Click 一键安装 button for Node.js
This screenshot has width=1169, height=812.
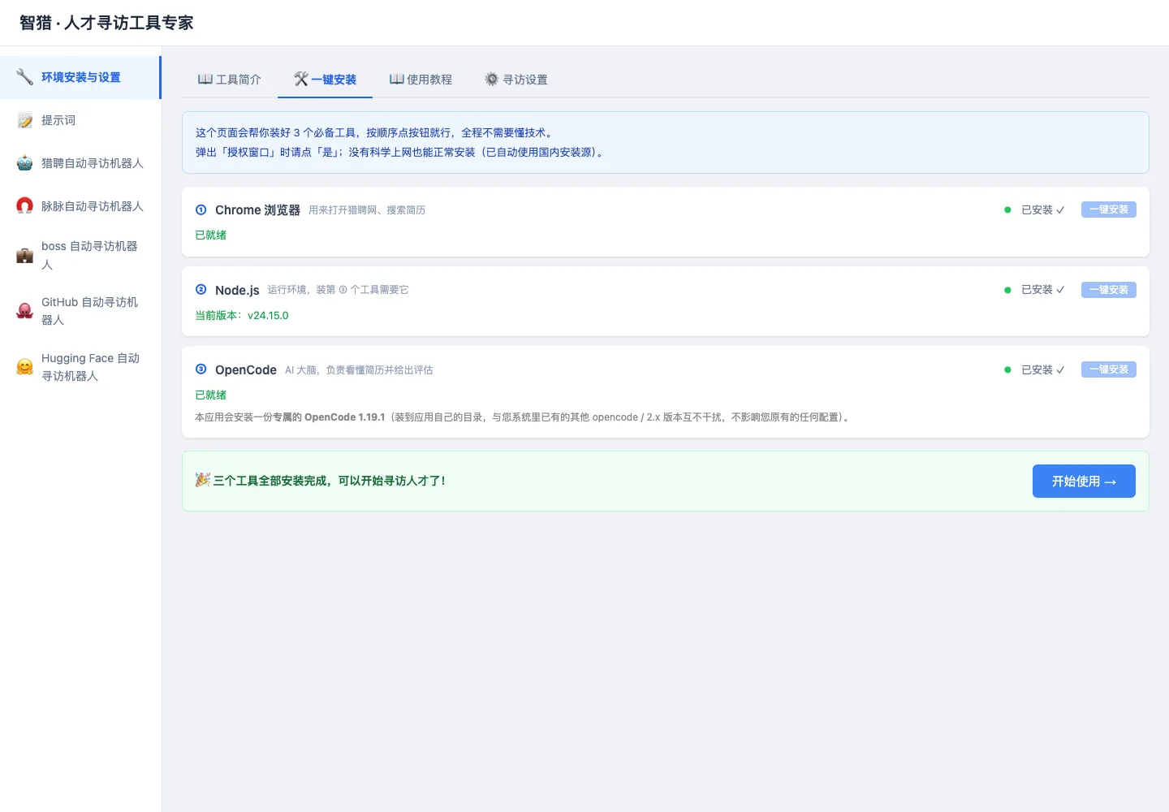[x=1109, y=290]
